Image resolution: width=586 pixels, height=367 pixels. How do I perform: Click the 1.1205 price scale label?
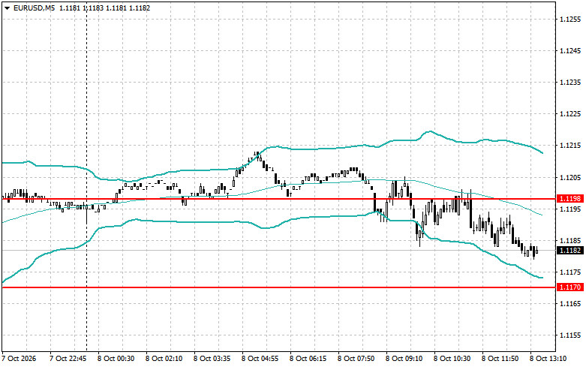click(570, 177)
